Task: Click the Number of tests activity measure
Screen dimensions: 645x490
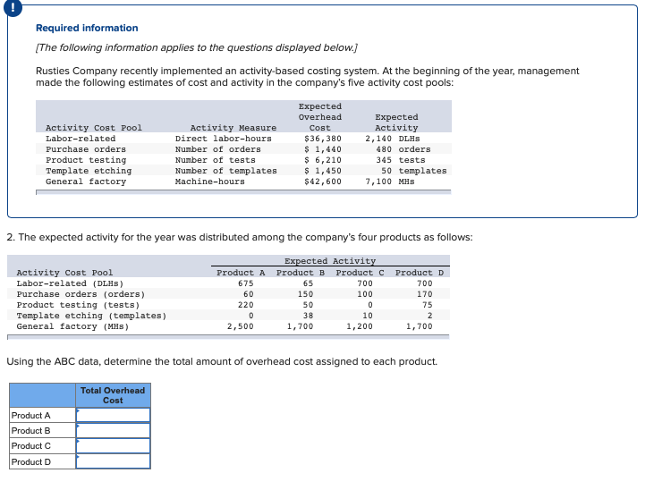Action: (215, 160)
